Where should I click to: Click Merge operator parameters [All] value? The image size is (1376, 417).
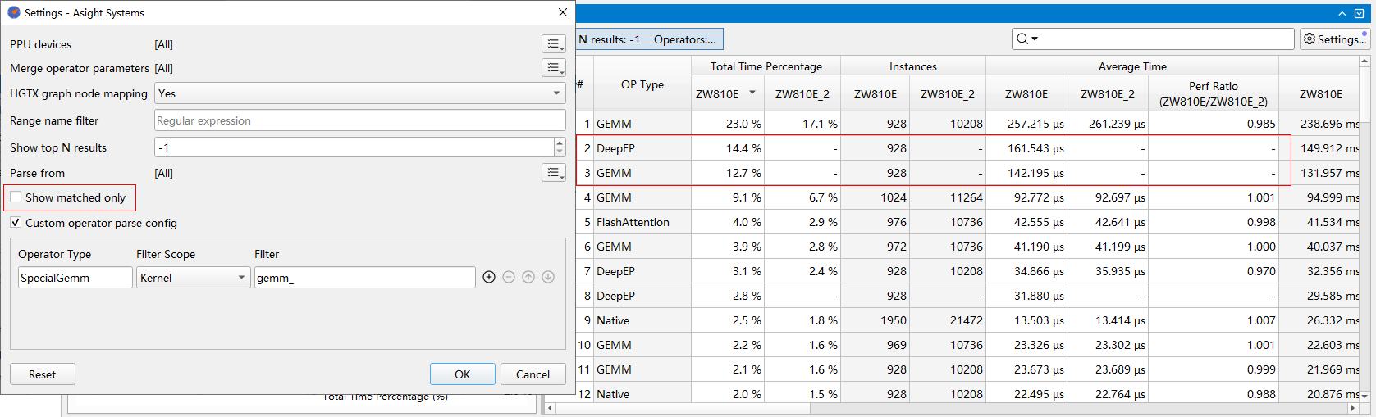tap(164, 68)
